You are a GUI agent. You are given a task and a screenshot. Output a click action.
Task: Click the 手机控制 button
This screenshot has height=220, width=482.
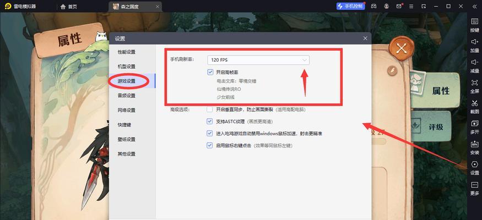pos(350,6)
